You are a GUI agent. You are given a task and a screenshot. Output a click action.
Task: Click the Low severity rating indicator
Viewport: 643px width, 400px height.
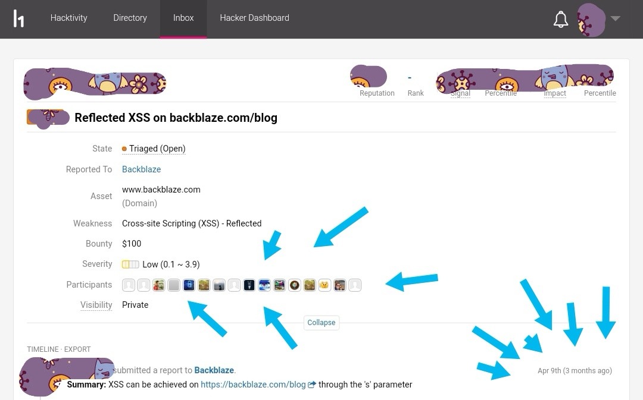click(x=130, y=264)
